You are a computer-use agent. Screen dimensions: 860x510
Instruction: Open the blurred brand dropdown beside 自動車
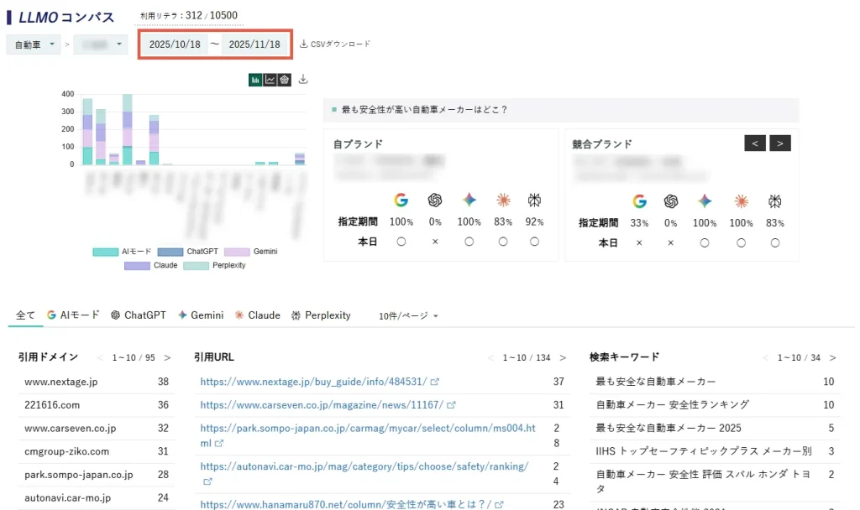[x=101, y=44]
